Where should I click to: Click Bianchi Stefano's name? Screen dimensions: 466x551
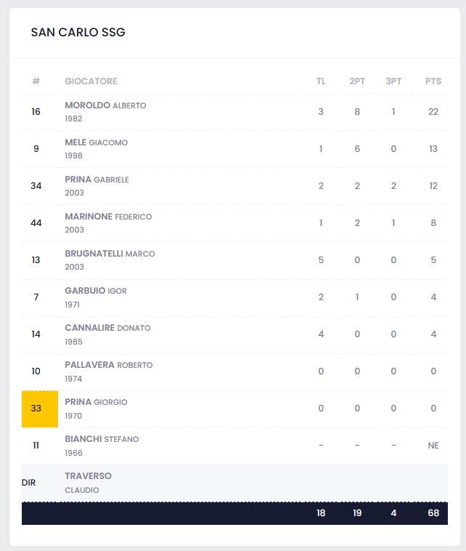point(102,439)
